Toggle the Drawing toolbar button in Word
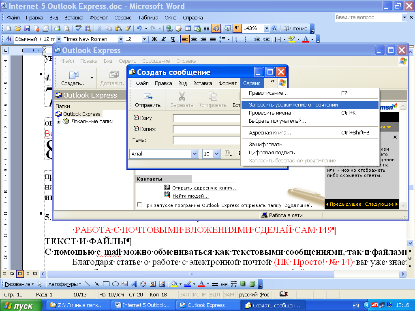Image resolution: width=415 pixels, height=311 pixels. tap(216, 28)
